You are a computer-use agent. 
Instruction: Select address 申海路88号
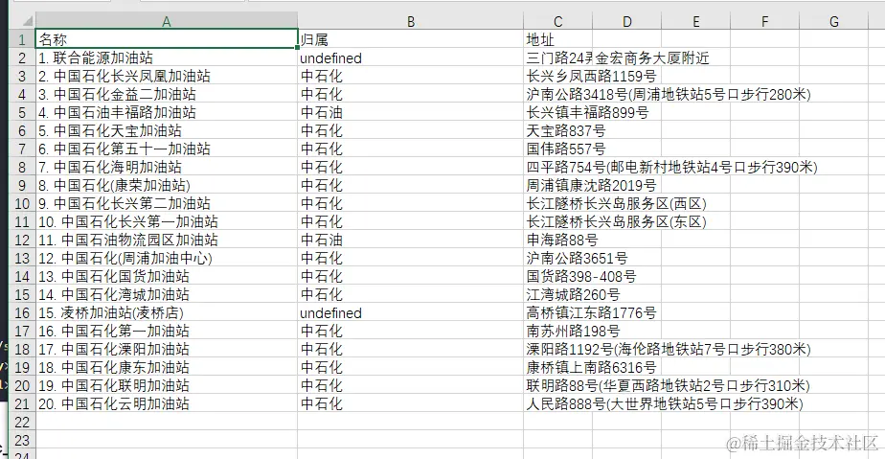point(562,240)
